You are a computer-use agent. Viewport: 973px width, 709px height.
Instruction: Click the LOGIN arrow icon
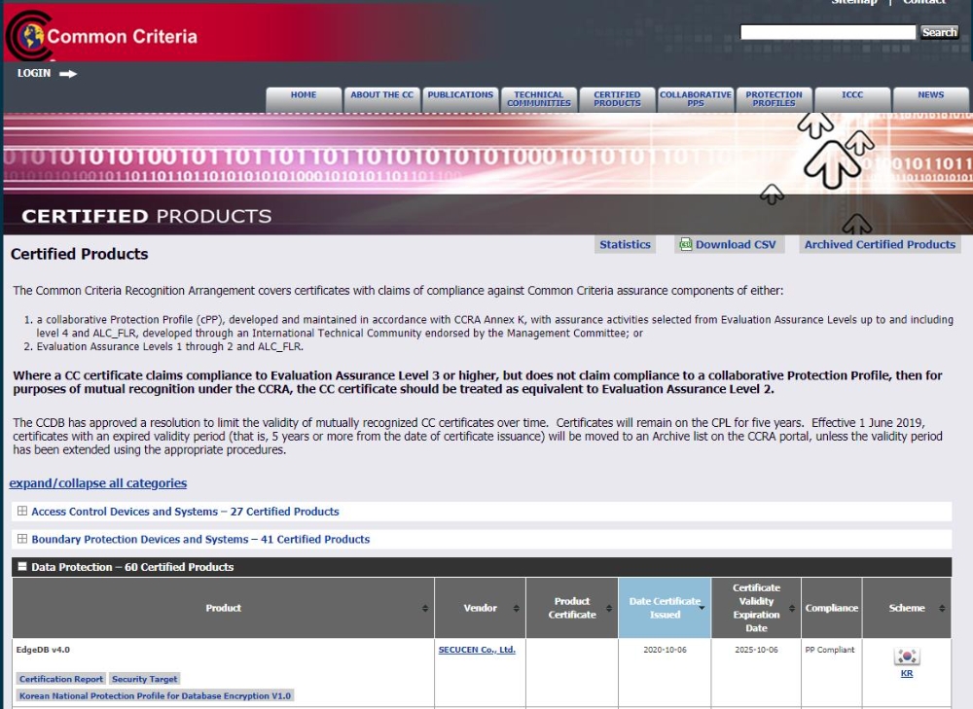click(x=68, y=74)
